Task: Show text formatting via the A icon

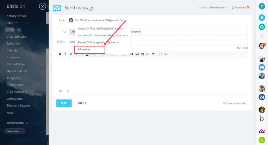Action: [x=68, y=92]
